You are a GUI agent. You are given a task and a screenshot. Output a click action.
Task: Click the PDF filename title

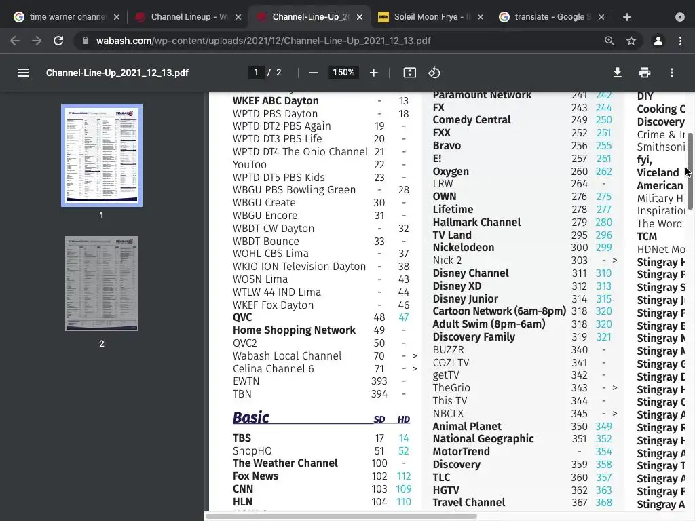pyautogui.click(x=117, y=73)
